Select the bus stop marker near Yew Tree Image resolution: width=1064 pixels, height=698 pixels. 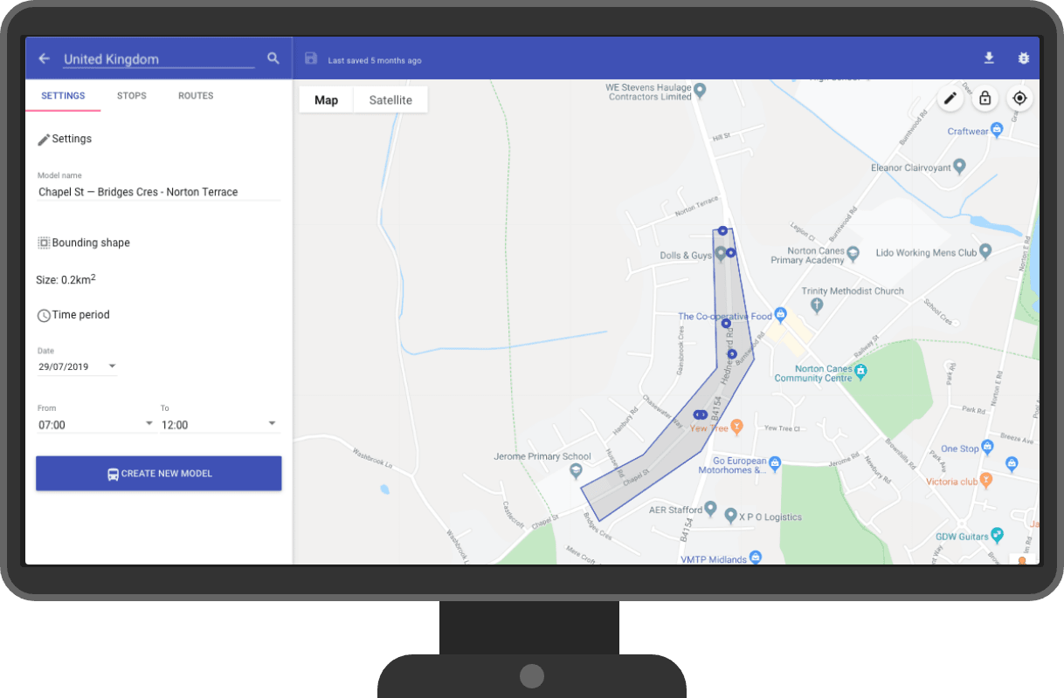tap(700, 414)
